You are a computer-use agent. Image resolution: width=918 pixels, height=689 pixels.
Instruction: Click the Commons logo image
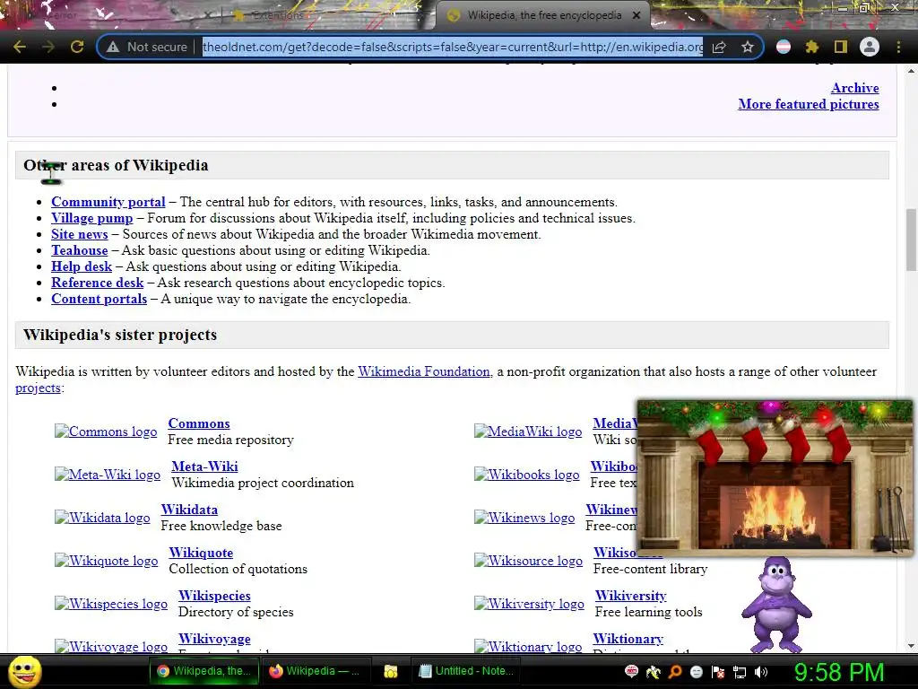coord(106,432)
